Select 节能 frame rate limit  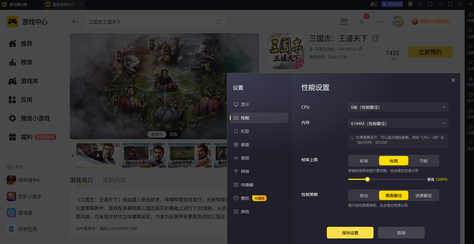[423, 161]
